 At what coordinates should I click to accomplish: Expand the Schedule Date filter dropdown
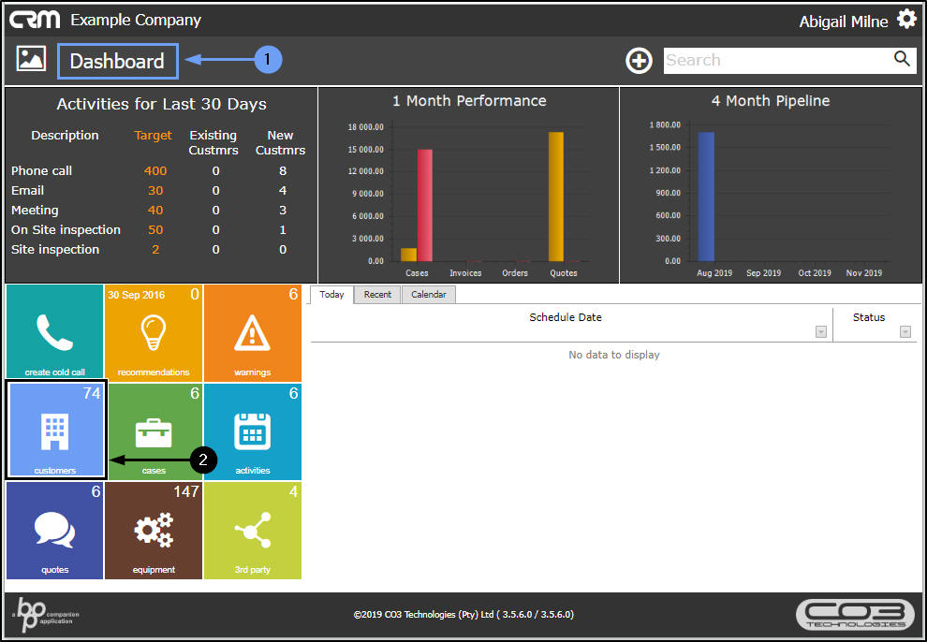click(x=821, y=331)
